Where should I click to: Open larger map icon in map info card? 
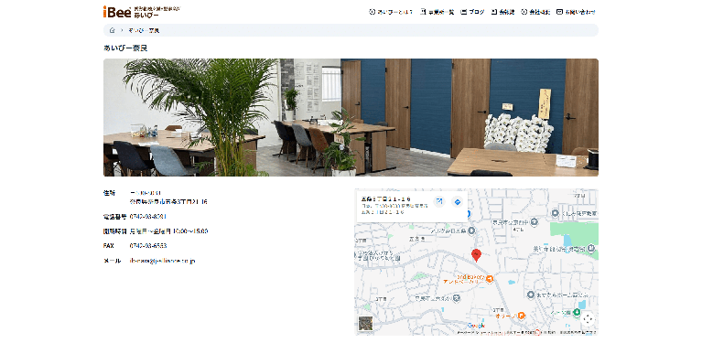tap(439, 201)
